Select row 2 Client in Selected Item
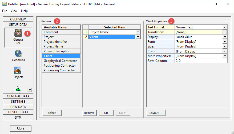This screenshot has width=234, height=134. click(x=112, y=37)
